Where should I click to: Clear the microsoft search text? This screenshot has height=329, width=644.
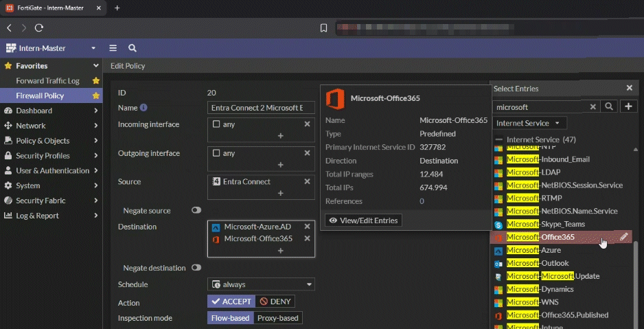pyautogui.click(x=593, y=106)
